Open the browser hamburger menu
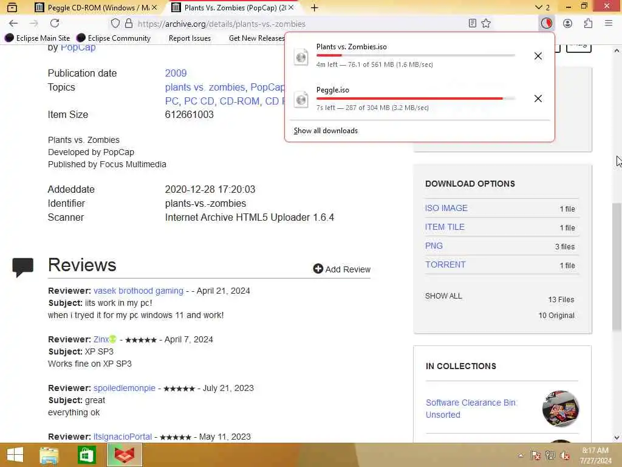Image resolution: width=622 pixels, height=467 pixels. coord(609,24)
